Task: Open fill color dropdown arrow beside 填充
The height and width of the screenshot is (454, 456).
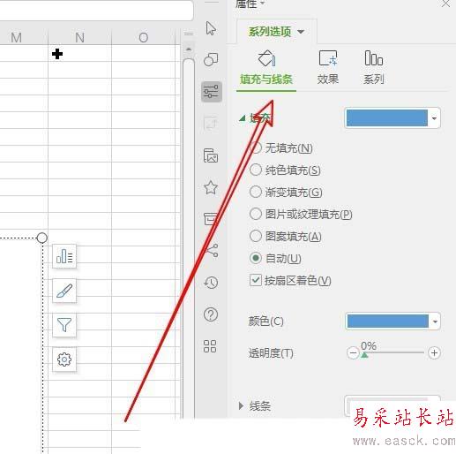Action: click(x=434, y=118)
